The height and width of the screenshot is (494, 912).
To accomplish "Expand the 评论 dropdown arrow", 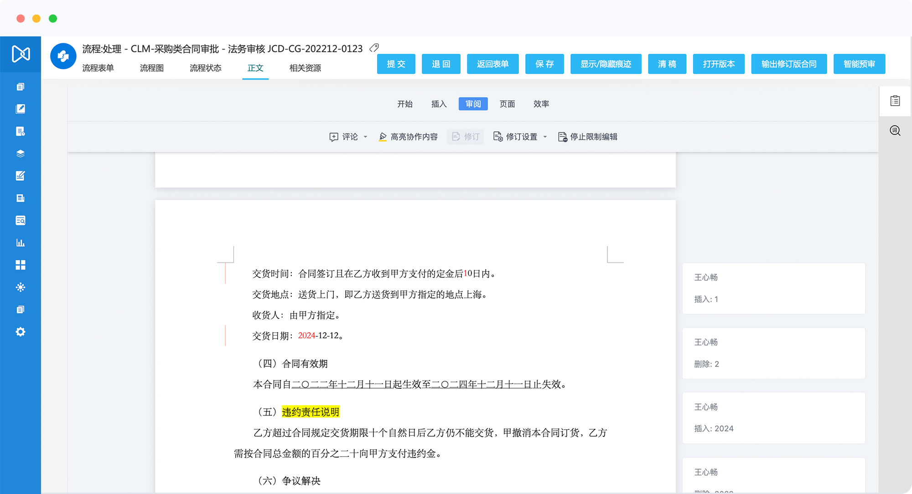I will (x=366, y=137).
